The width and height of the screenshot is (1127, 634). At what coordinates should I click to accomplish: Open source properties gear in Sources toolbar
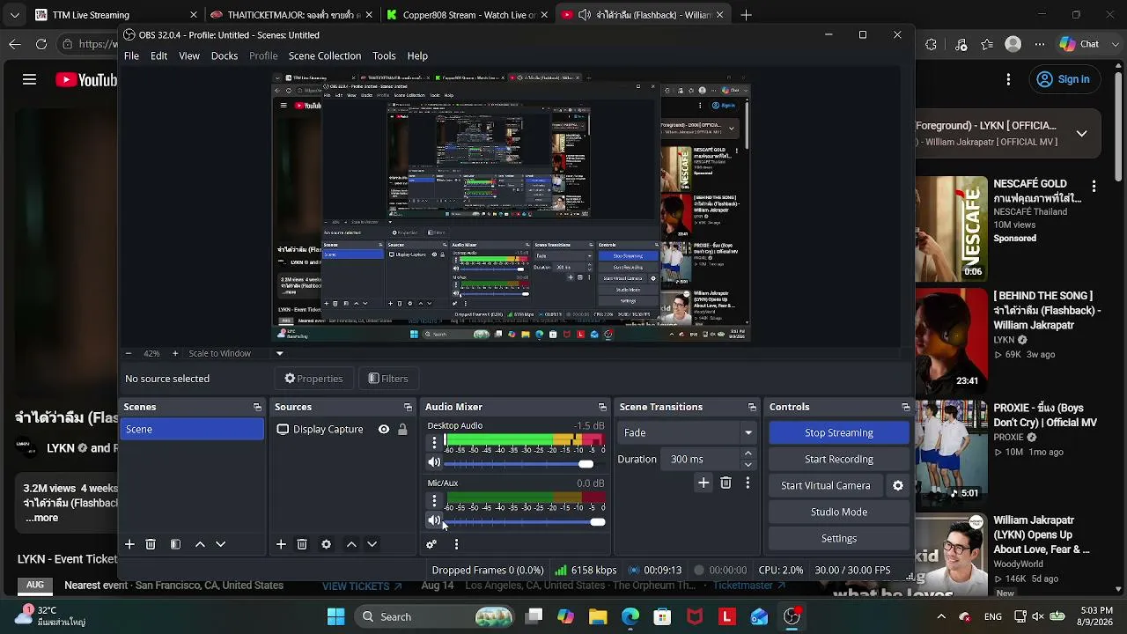tap(327, 544)
